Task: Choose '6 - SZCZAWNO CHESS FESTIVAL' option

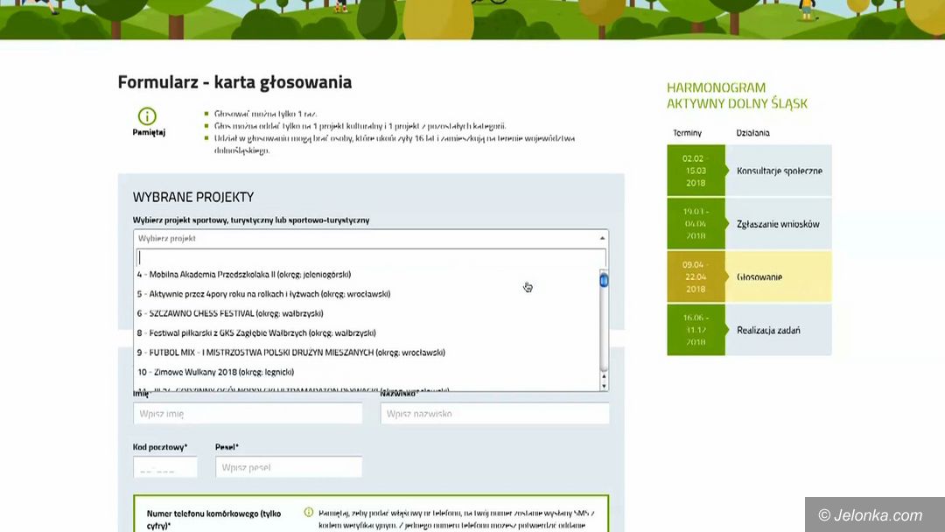Action: (367, 313)
